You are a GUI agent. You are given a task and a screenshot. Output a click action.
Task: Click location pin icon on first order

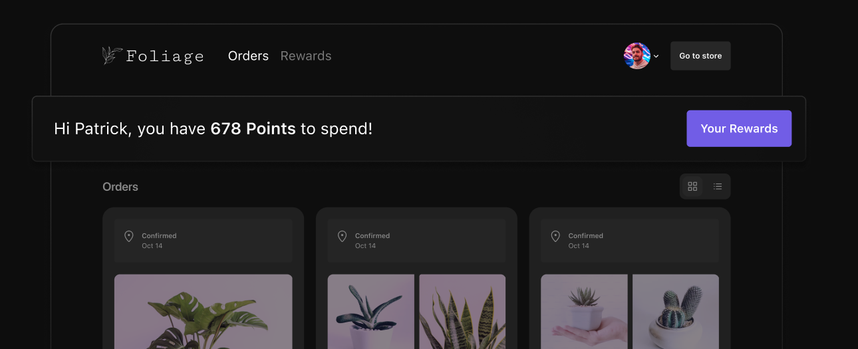click(x=129, y=236)
